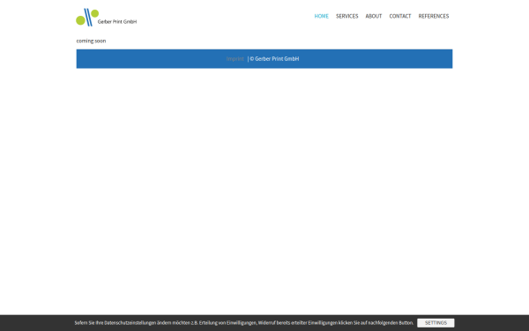This screenshot has width=529, height=331.
Task: Click the Gerber Print GmbH logo
Action: (x=107, y=18)
